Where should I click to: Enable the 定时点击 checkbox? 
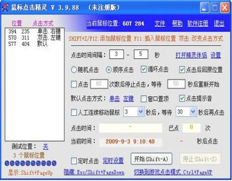coord(74,161)
